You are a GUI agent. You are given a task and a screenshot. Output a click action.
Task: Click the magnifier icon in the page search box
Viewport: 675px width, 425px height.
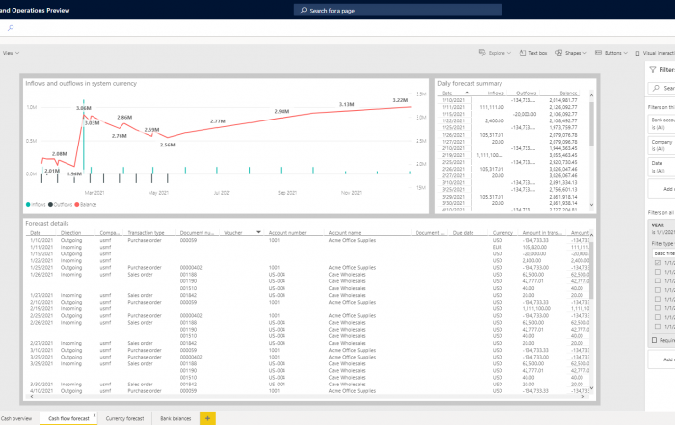304,10
